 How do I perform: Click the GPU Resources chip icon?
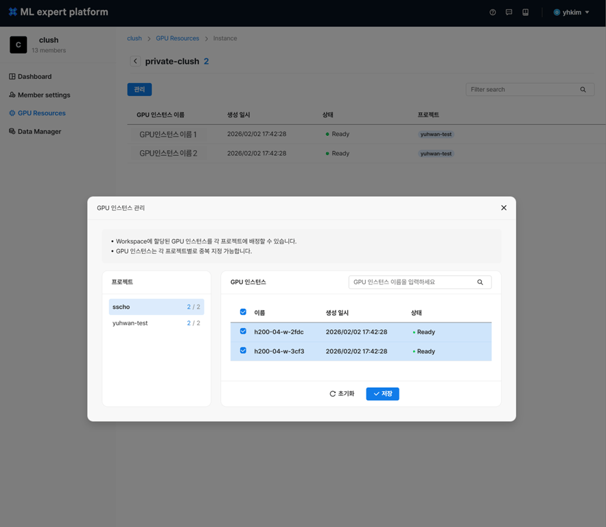(12, 113)
